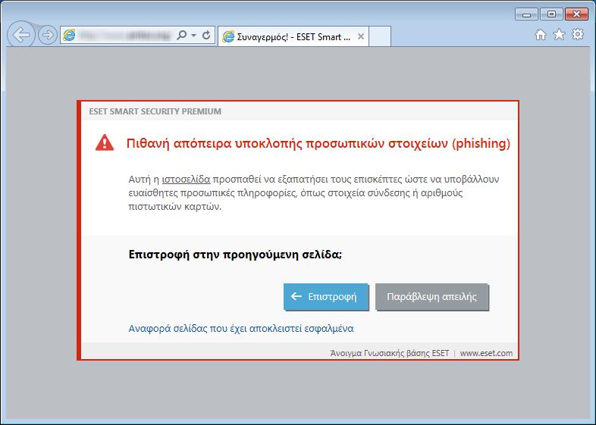Image resolution: width=596 pixels, height=425 pixels.
Task: Click the blue 'Επιστροφή' button
Action: click(x=326, y=297)
